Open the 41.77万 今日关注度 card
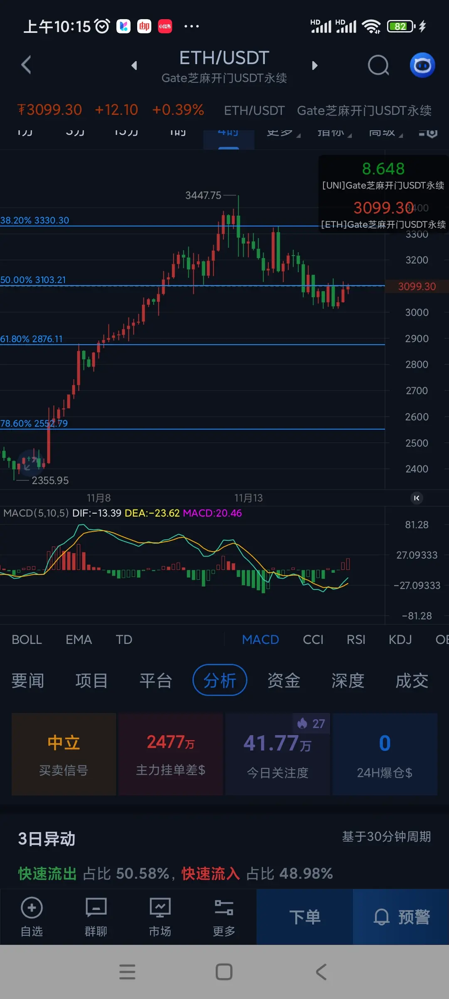This screenshot has width=449, height=999. pos(277,754)
